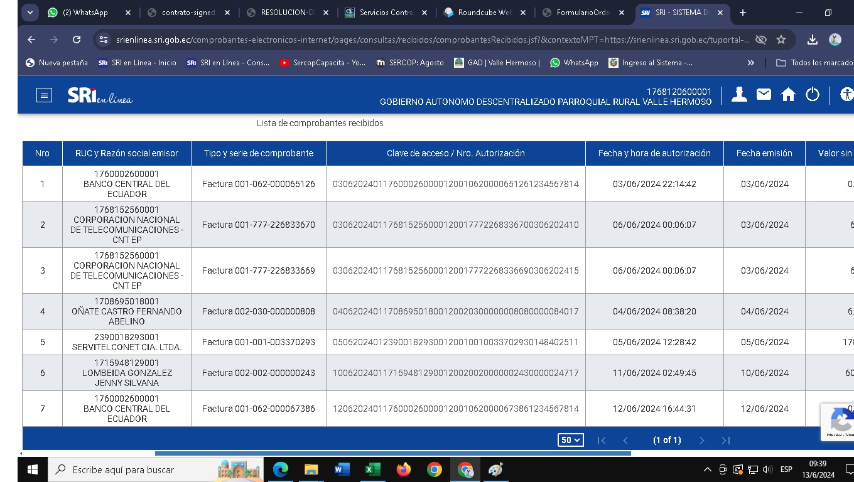Click the user profile icon
The image size is (854, 482).
click(x=739, y=95)
